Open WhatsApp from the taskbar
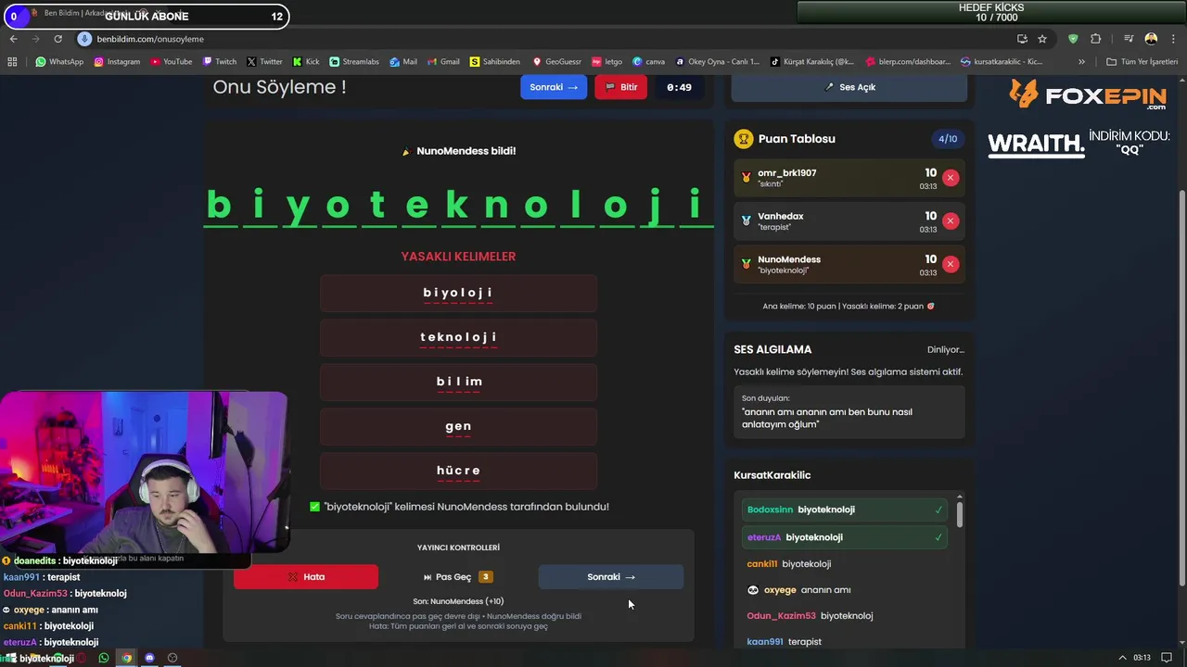 point(104,658)
